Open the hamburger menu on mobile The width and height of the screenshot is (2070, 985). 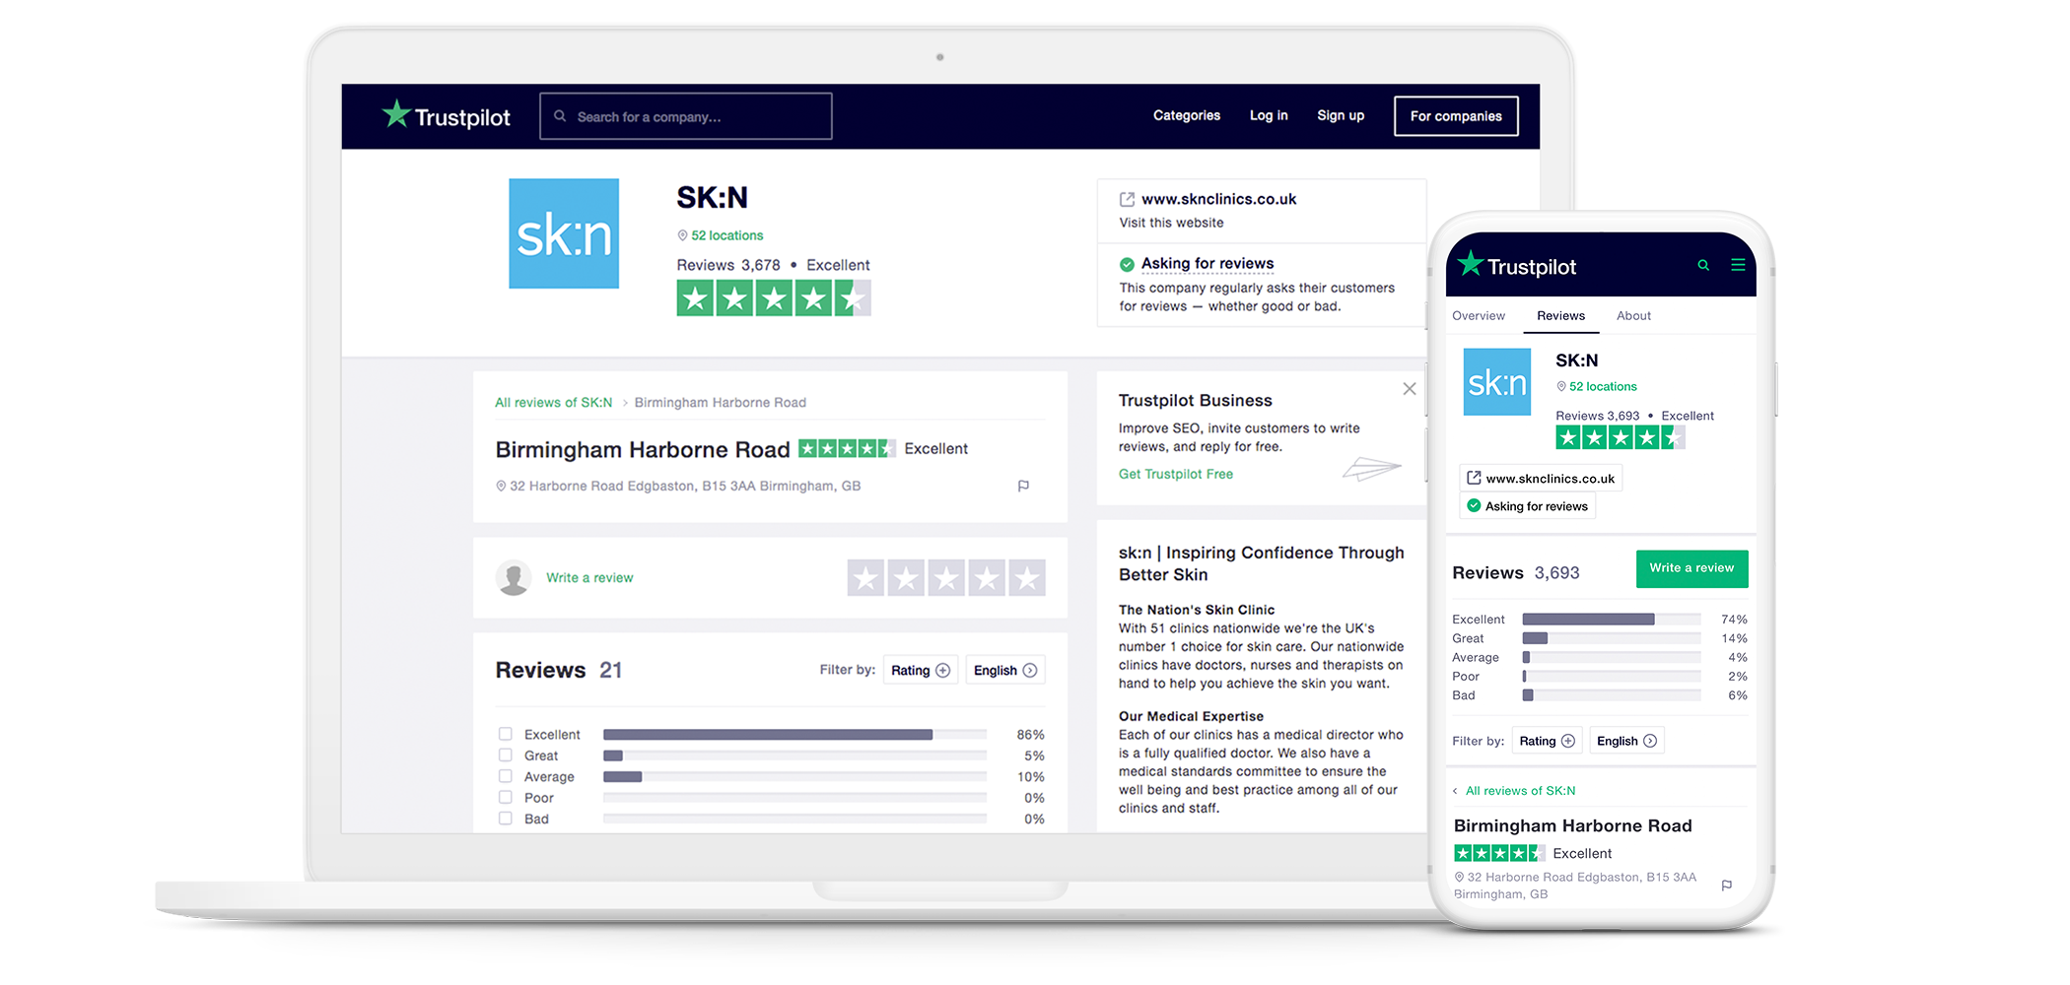1738,265
